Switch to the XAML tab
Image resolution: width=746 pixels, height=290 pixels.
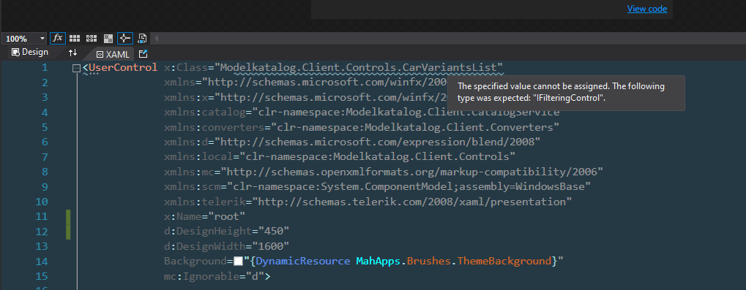pos(113,54)
